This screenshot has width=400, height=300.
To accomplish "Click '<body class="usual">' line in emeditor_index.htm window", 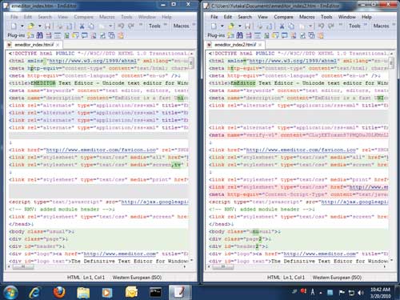I will [42, 231].
